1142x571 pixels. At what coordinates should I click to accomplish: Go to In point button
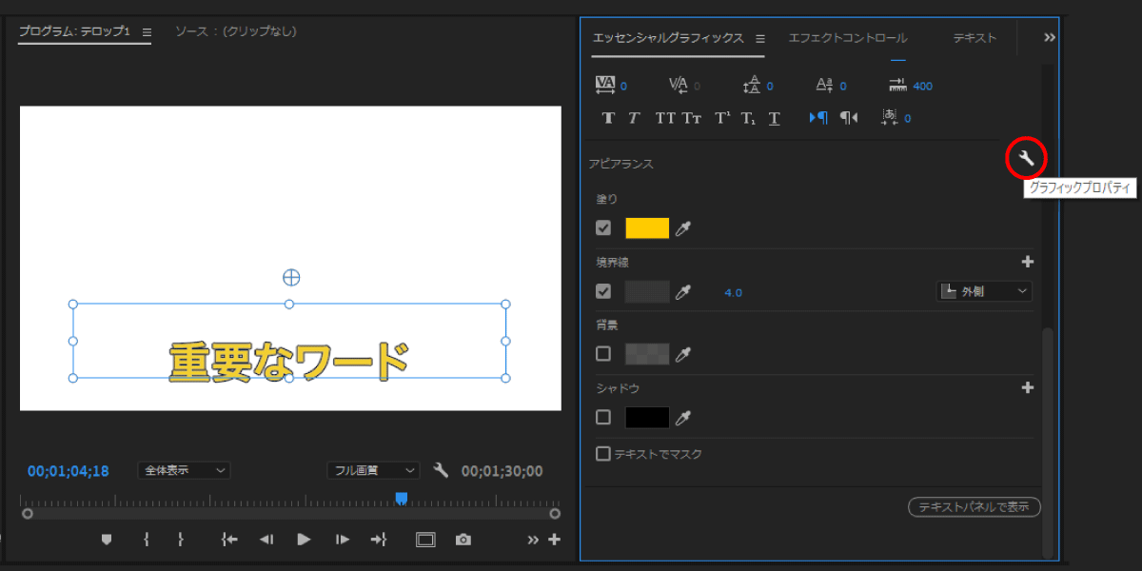(x=229, y=540)
